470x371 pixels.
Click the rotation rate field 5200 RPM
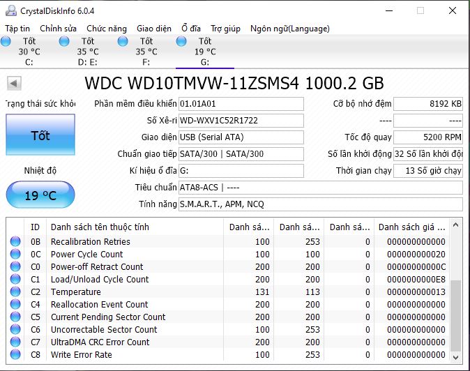[x=428, y=137]
